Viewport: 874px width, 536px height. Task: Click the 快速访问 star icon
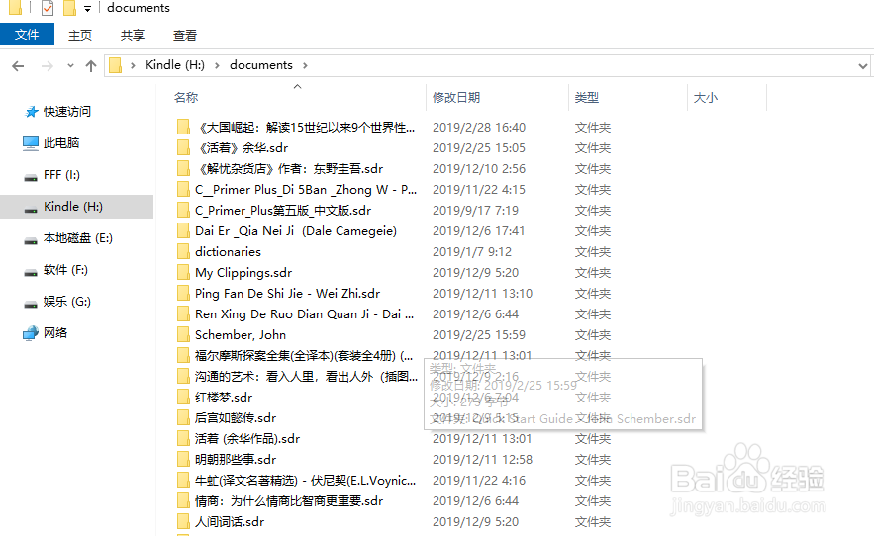pos(32,112)
